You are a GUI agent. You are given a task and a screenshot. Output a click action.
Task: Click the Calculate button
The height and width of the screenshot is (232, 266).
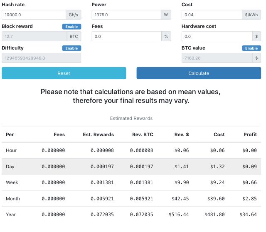[x=199, y=73]
